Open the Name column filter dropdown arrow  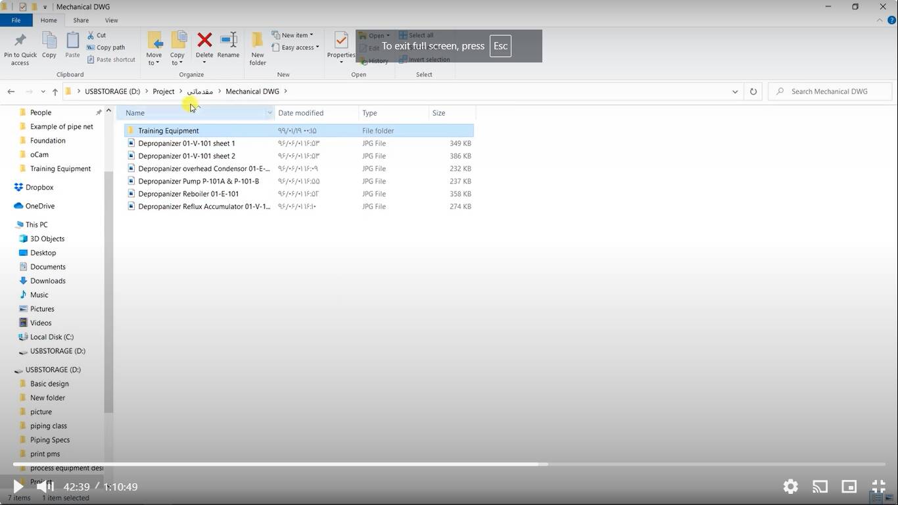point(270,113)
